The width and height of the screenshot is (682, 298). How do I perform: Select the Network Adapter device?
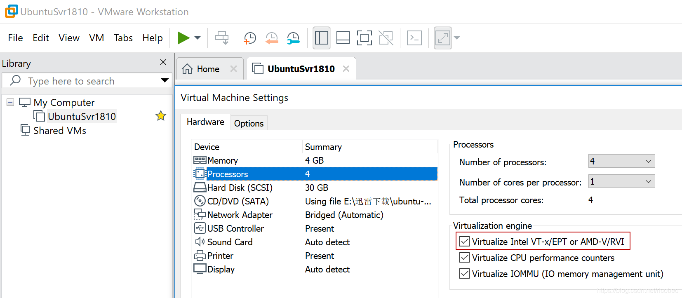(x=315, y=215)
